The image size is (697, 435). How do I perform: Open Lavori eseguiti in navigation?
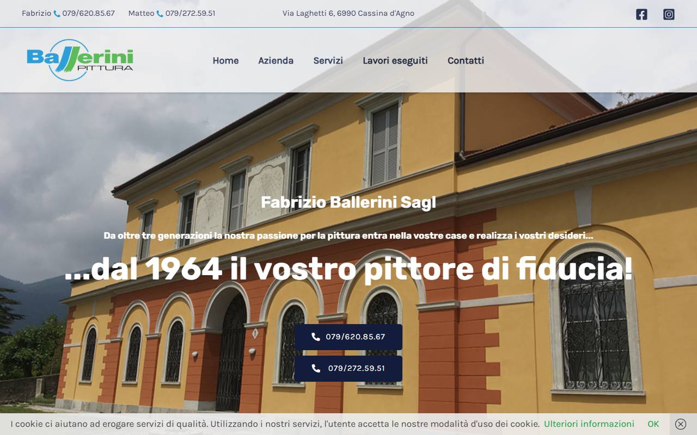tap(395, 60)
